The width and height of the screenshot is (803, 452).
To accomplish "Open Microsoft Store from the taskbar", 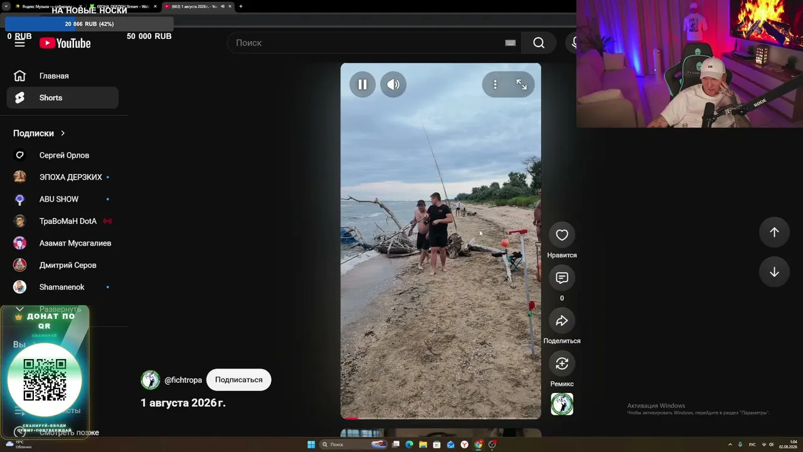I will point(437,444).
